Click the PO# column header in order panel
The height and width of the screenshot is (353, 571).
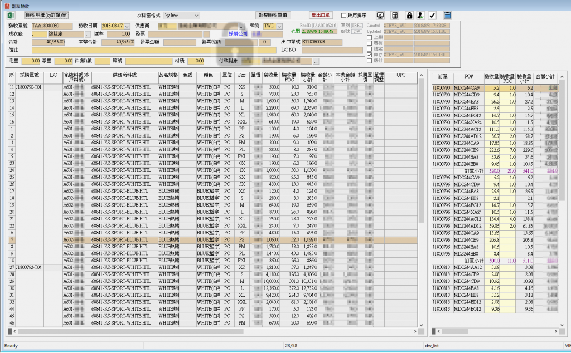coord(468,77)
